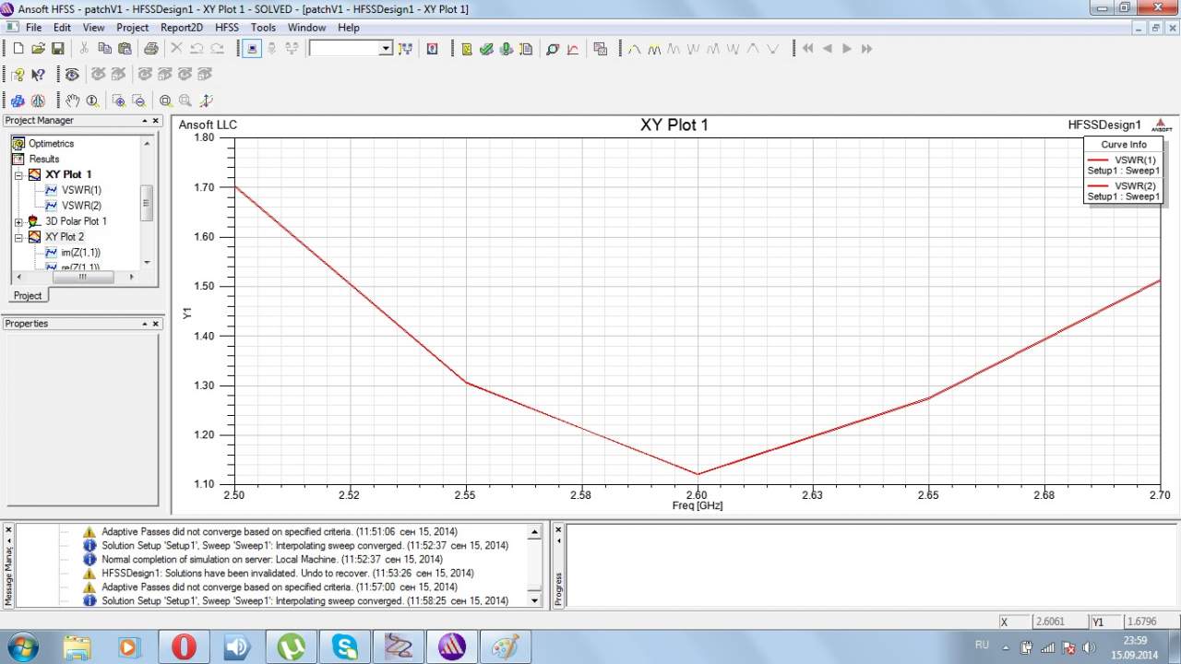
Task: Open the empty toolbar combo box dropdown
Action: pos(386,49)
